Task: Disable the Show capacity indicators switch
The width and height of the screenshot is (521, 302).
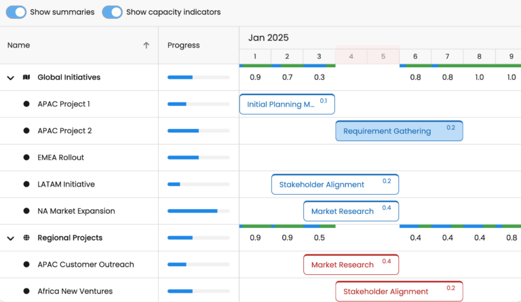Action: click(112, 12)
